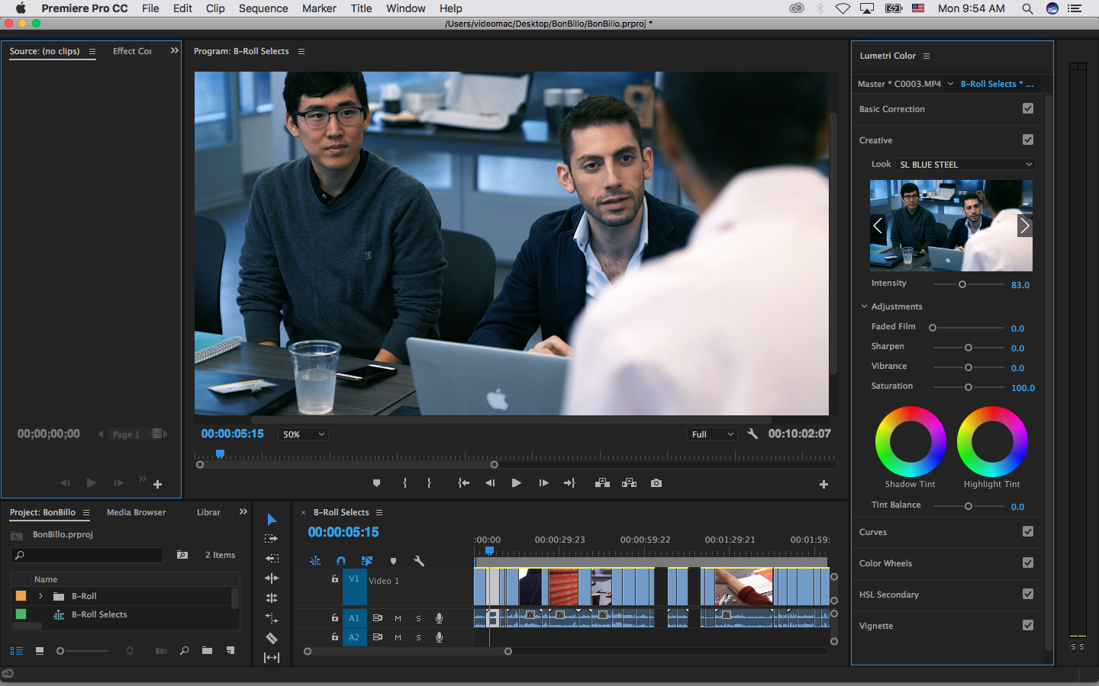1099x686 pixels.
Task: Click the Add Marker icon in Program monitor
Action: (x=376, y=483)
